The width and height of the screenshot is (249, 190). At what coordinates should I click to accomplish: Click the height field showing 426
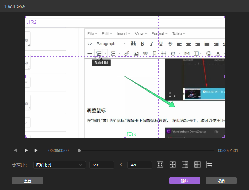[139, 165]
